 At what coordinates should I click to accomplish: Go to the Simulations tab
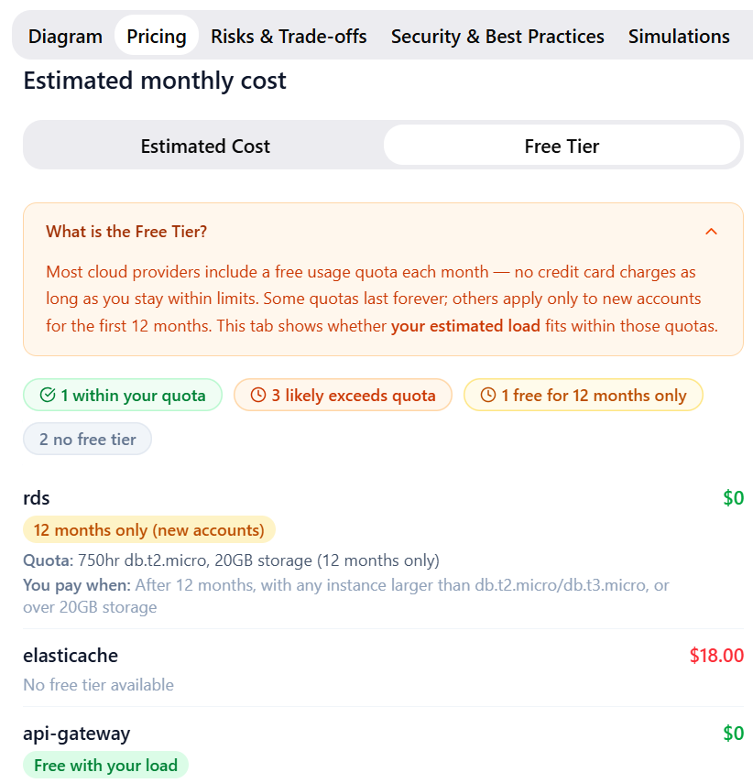[x=679, y=37]
